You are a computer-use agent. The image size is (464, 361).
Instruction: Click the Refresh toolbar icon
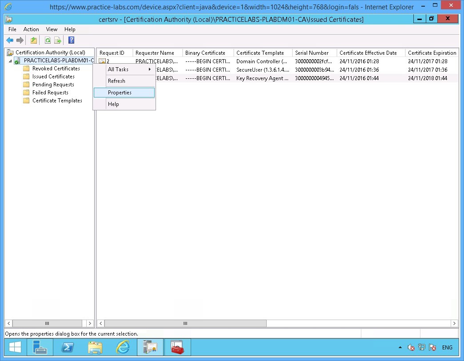click(47, 40)
